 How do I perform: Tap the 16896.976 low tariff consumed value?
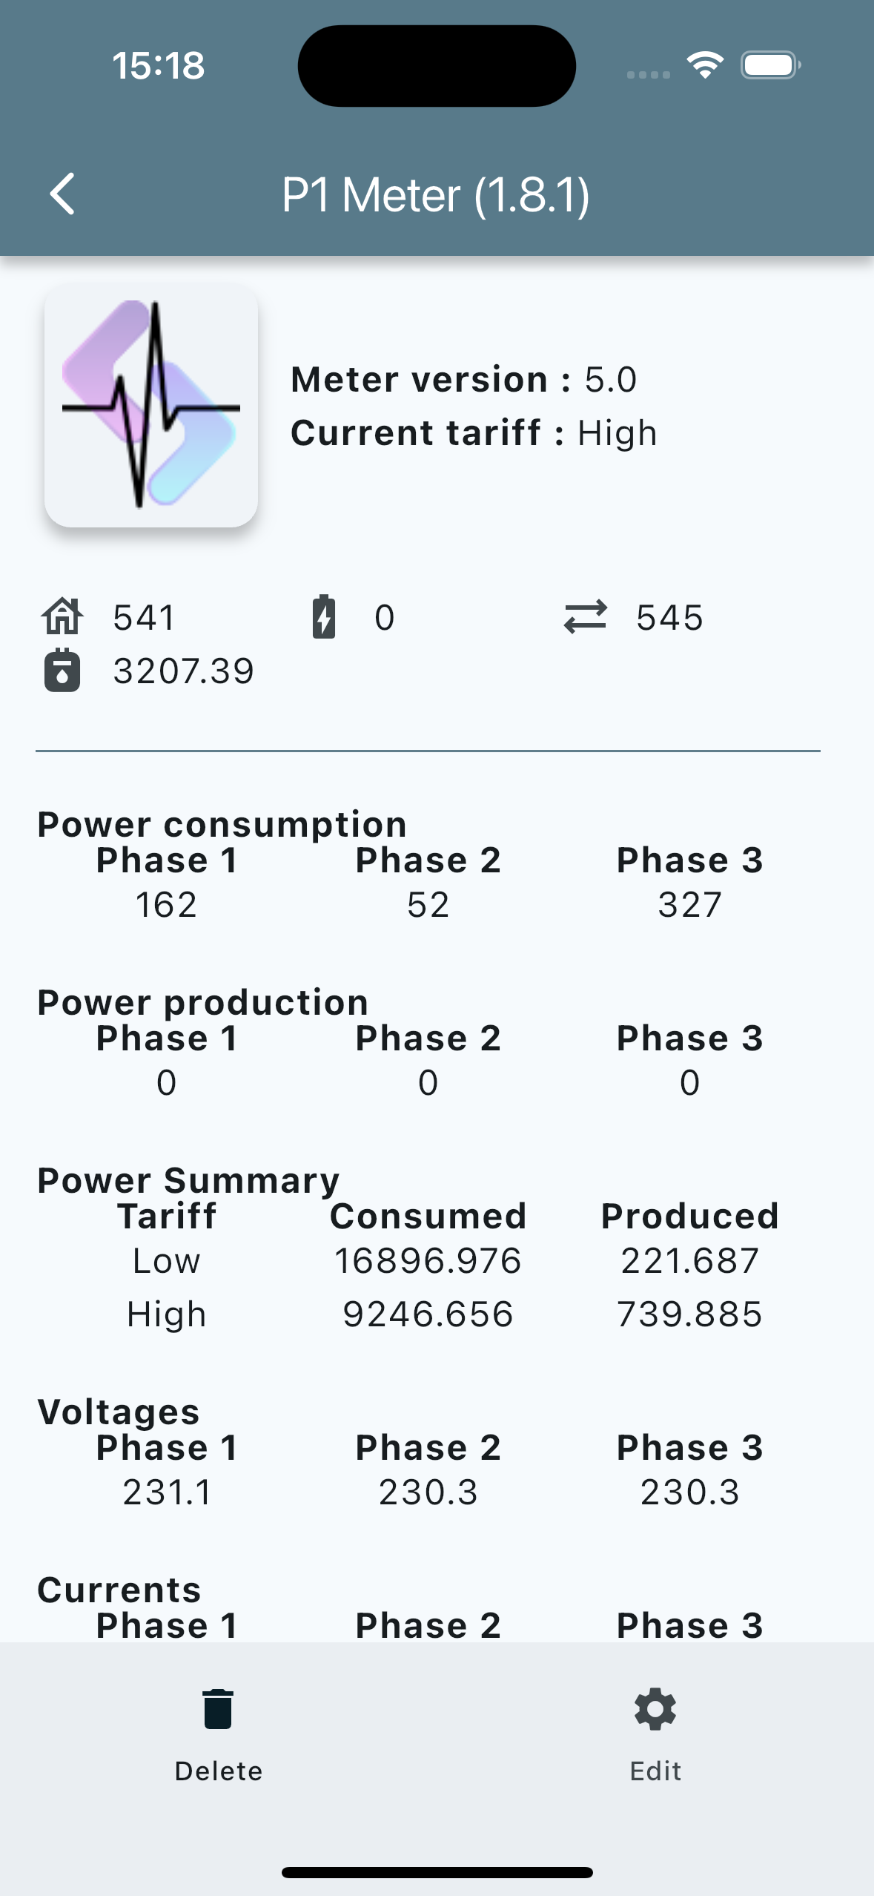click(x=428, y=1261)
